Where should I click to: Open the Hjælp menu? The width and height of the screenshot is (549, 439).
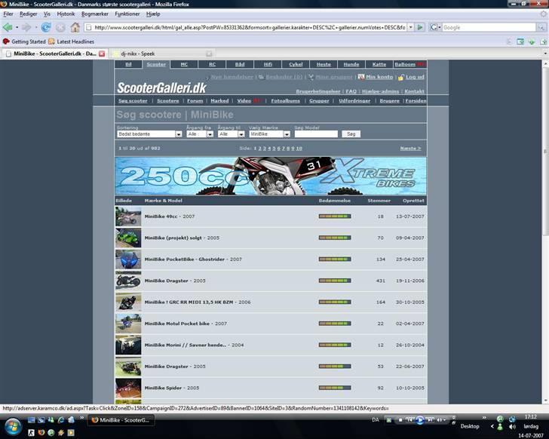pyautogui.click(x=153, y=14)
